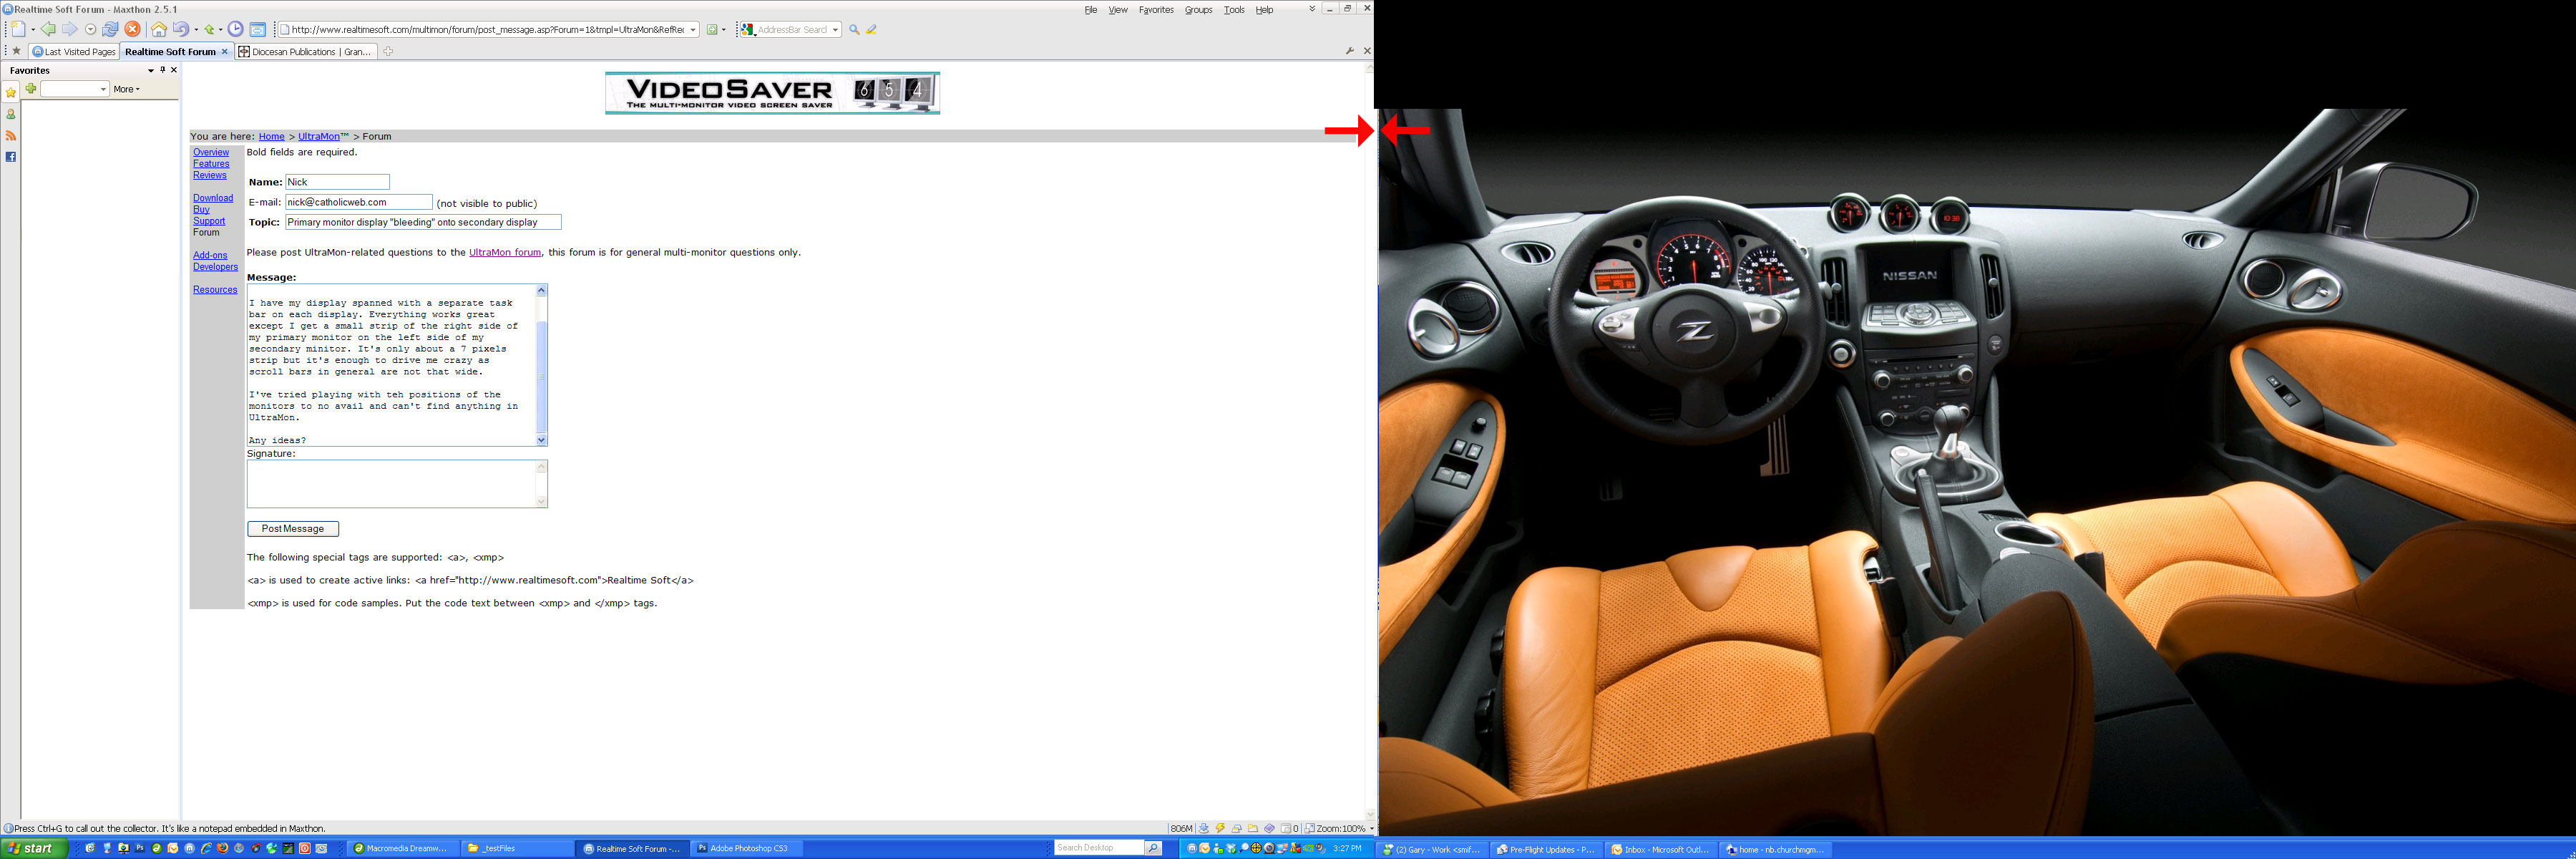Open the UltraMon forum link in page text
This screenshot has height=859, width=2576.
(505, 252)
